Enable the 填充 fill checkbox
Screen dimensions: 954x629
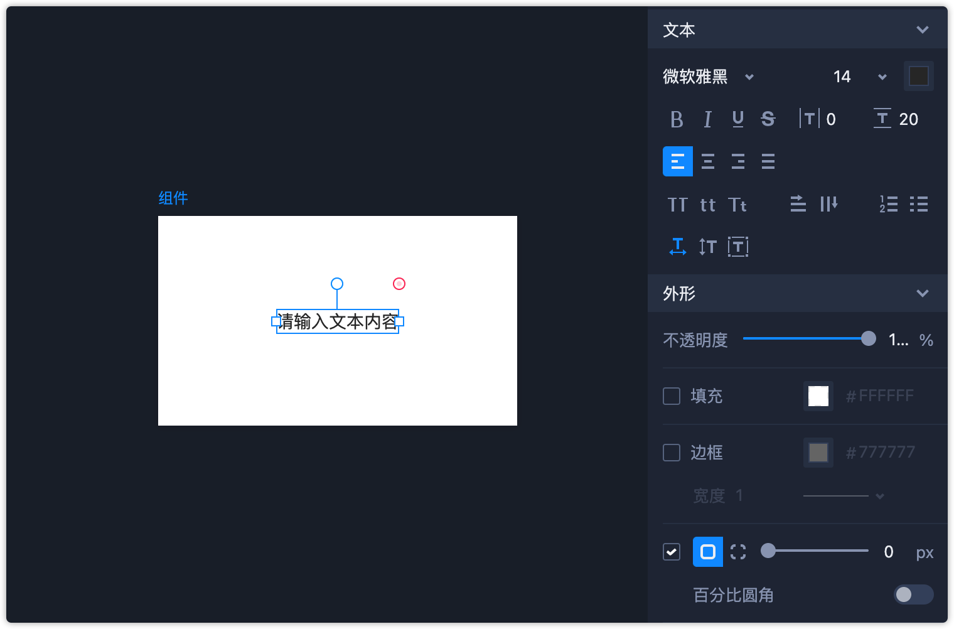pos(672,396)
